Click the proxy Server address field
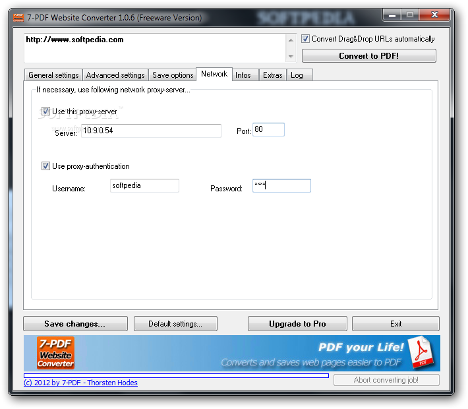 coord(151,131)
